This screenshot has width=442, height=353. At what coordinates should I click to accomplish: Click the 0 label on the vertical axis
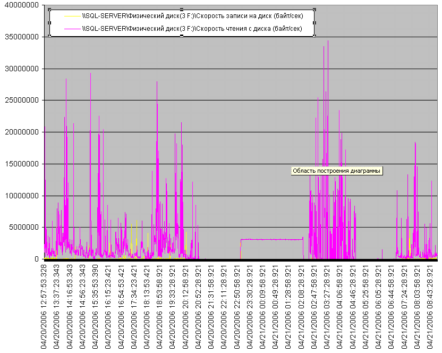pos(38,259)
